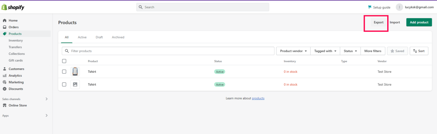Click the Inventory column header
437x134 pixels.
coord(290,61)
